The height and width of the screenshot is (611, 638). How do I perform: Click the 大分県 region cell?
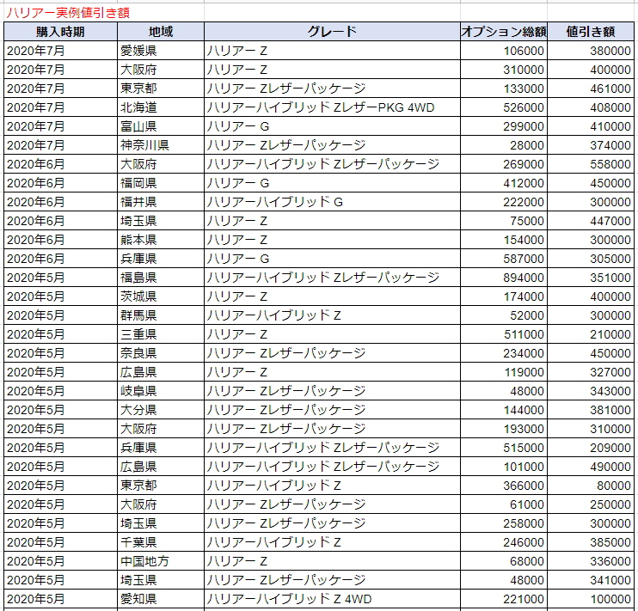click(x=161, y=410)
